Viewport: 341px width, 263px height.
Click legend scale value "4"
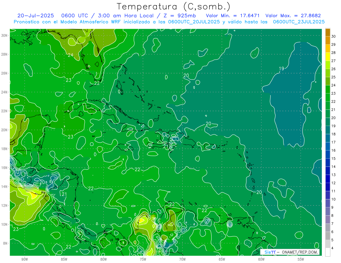(332, 248)
